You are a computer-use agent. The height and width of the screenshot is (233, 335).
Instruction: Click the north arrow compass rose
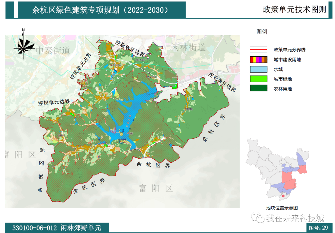[24, 44]
